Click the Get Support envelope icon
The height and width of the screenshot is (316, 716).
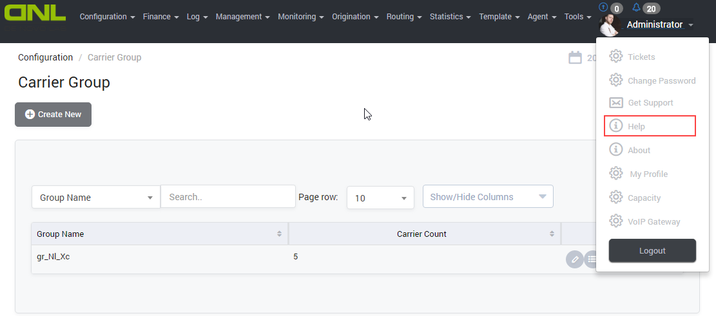(x=616, y=103)
